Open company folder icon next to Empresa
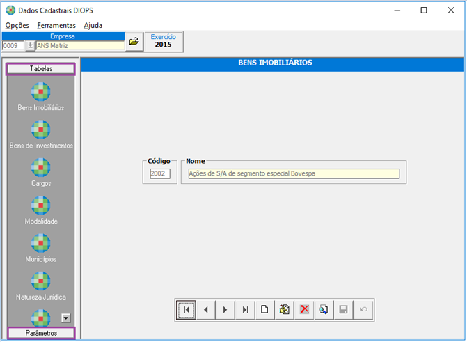This screenshot has height=342, width=467. tap(134, 42)
